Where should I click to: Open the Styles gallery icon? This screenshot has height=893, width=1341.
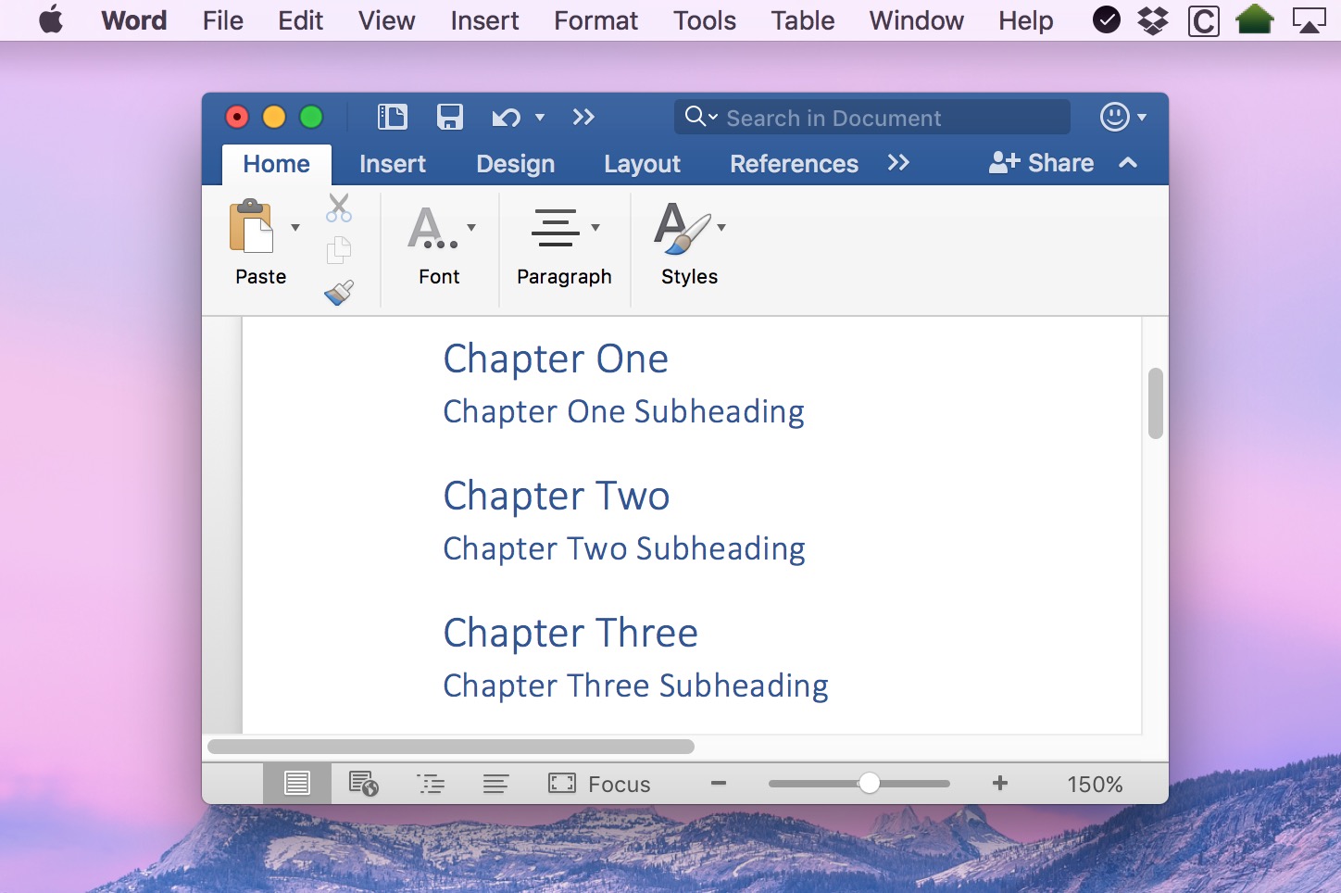(x=683, y=228)
